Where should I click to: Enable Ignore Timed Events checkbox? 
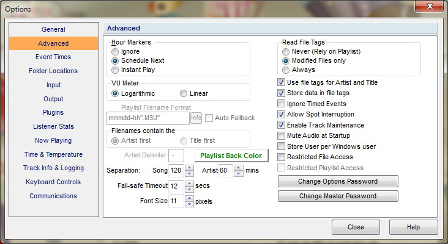tap(281, 104)
